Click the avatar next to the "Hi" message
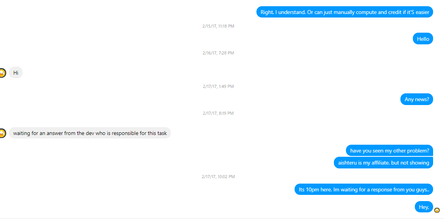Viewport: 444px width, 219px height. click(x=2, y=73)
